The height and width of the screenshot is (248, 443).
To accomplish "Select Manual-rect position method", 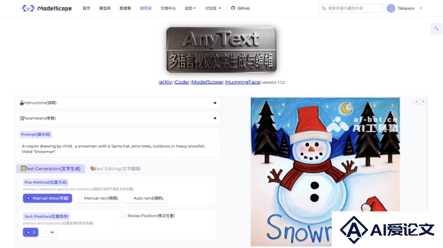I will pyautogui.click(x=98, y=198).
